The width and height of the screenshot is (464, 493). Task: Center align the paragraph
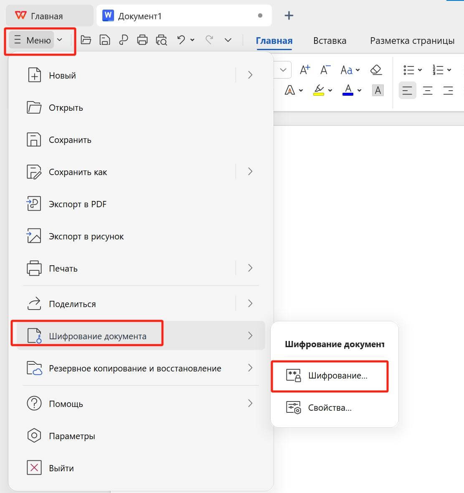pos(428,90)
